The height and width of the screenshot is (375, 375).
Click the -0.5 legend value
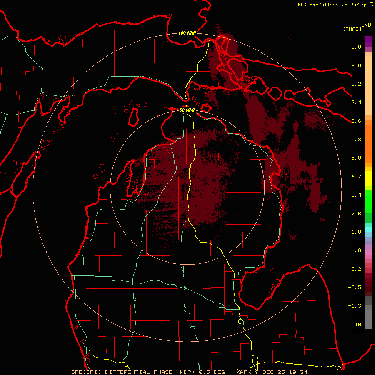pos(355,287)
